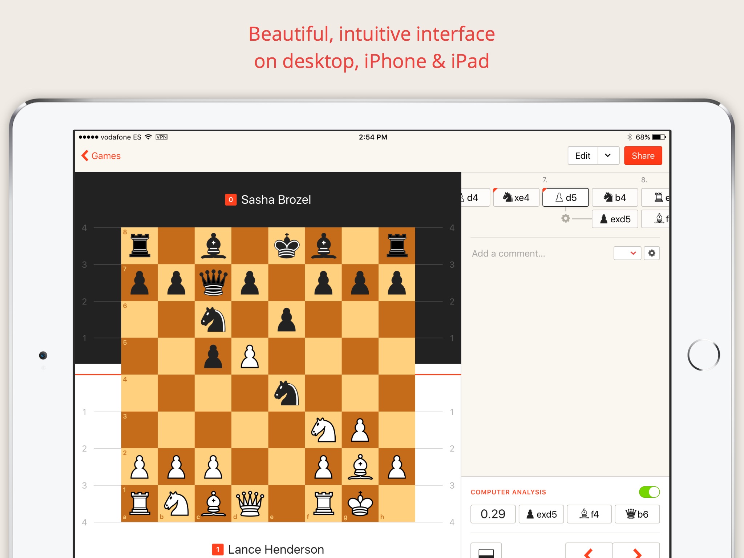
Task: Click the black knight on e4
Action: [x=287, y=393]
